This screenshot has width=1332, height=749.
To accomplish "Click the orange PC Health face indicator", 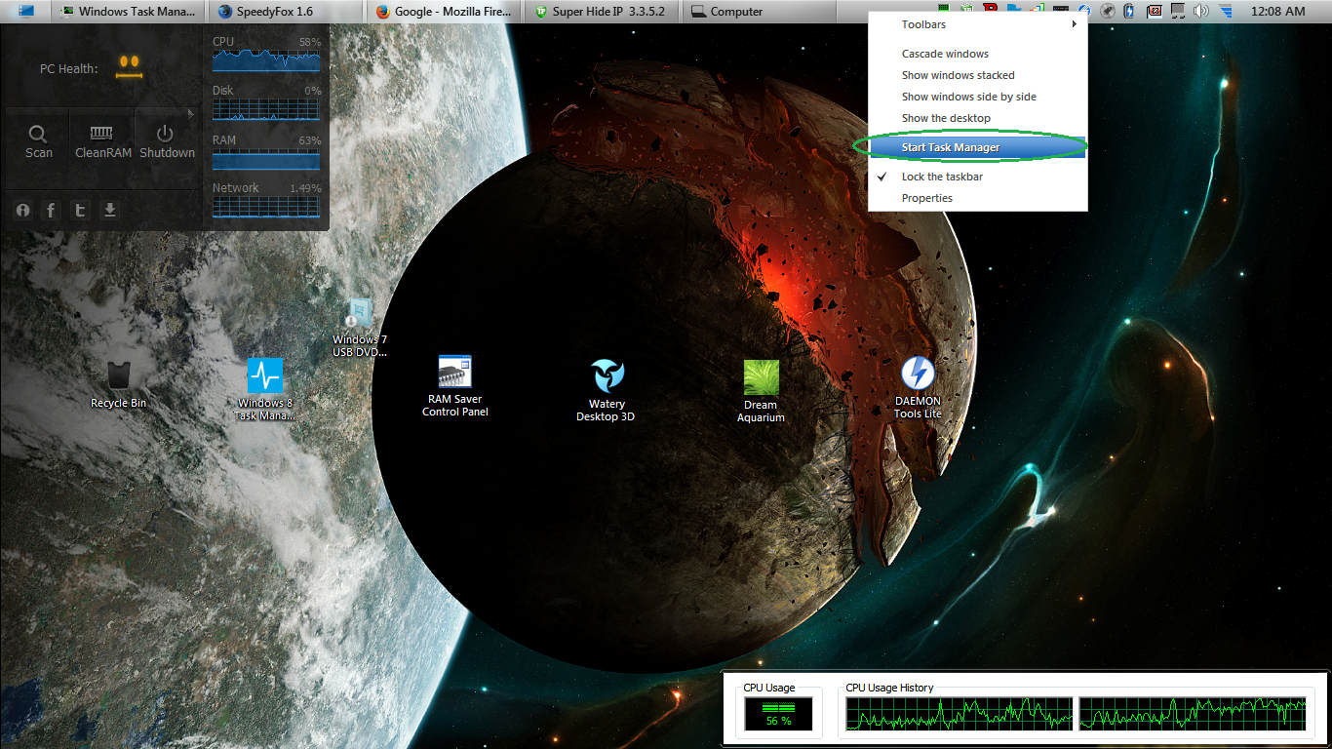I will click(129, 66).
